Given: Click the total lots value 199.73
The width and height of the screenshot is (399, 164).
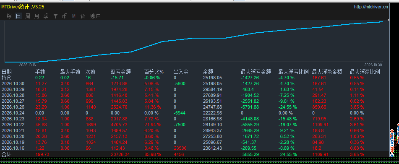Looking at the screenshot, I should (42, 154).
